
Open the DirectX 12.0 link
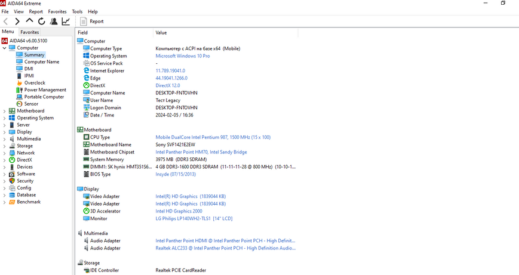click(168, 85)
